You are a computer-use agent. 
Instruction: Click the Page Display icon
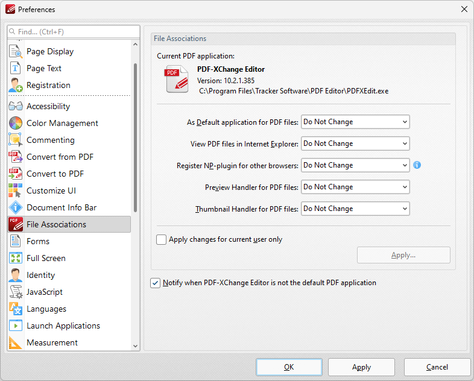pos(16,51)
